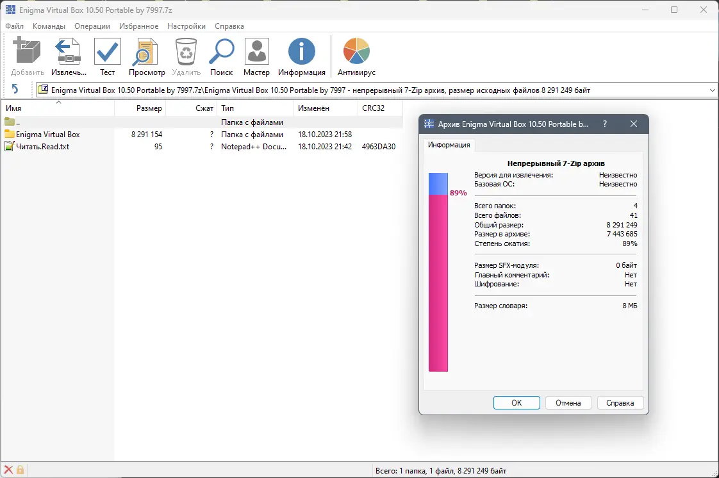
Task: Select the parent folder '..' icon
Action: (x=9, y=122)
